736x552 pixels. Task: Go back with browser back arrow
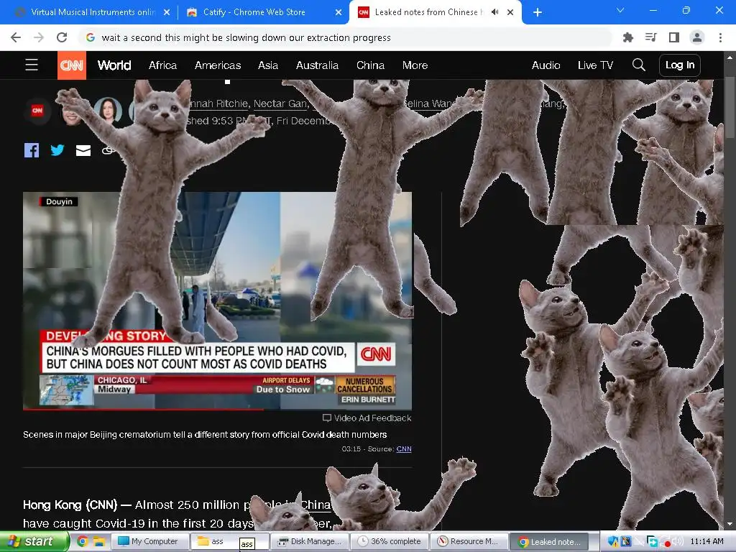pyautogui.click(x=16, y=37)
